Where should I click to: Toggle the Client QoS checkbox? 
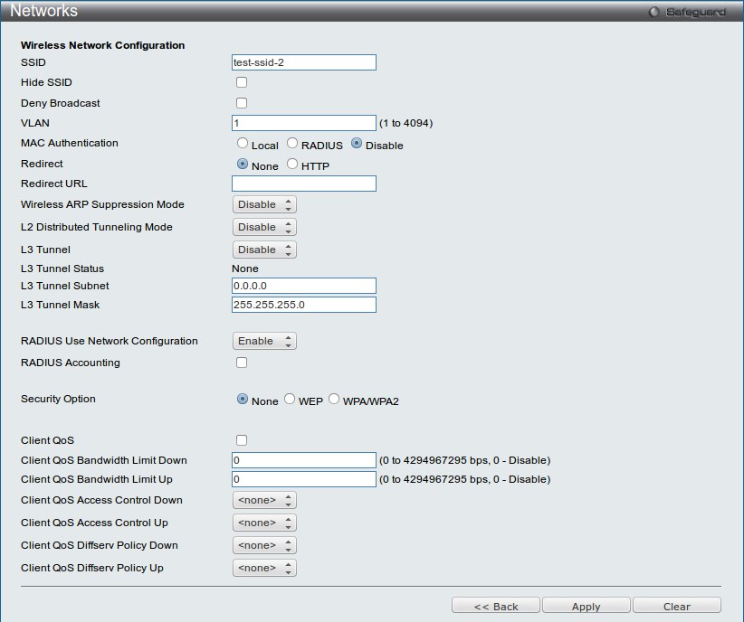click(242, 440)
